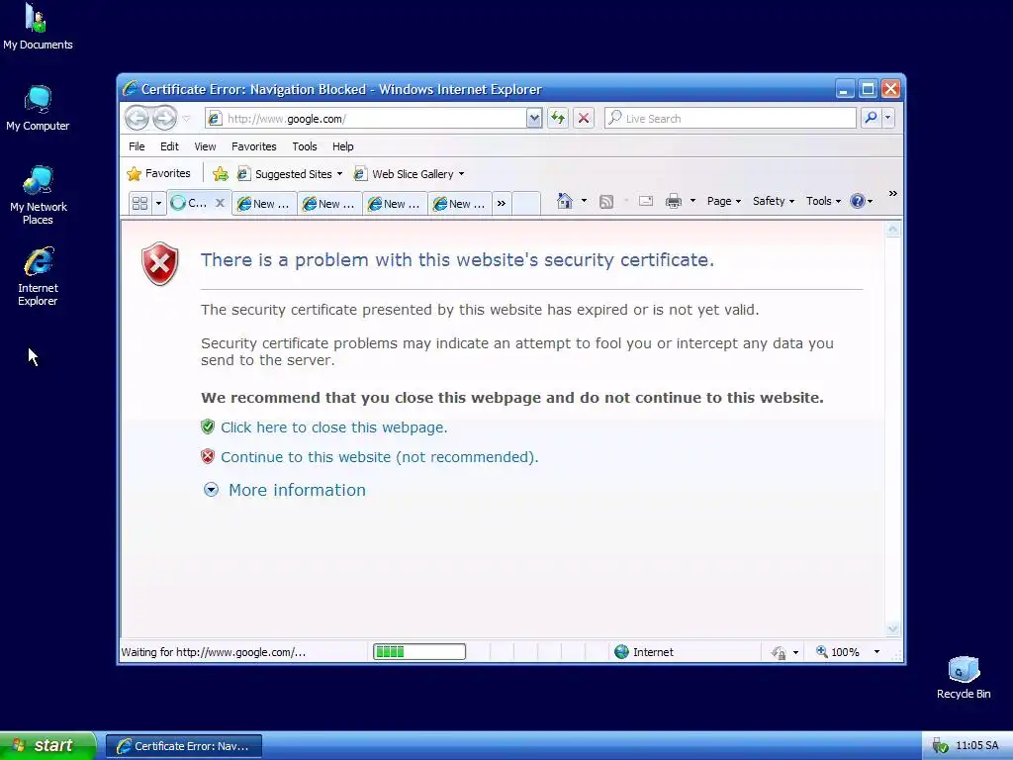
Task: Open the Recycle Bin desktop icon
Action: coord(964,678)
